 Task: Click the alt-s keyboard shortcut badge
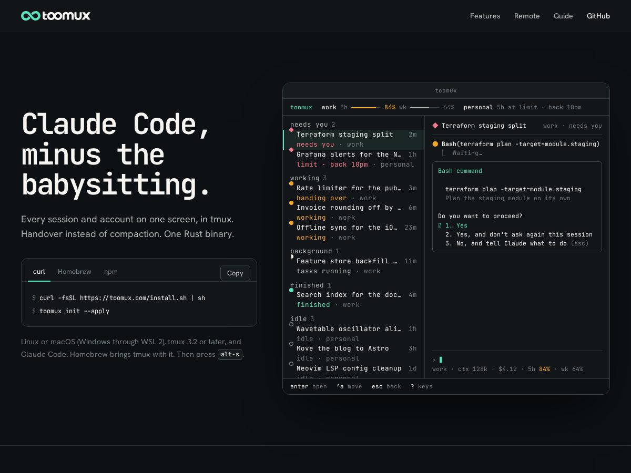point(230,354)
